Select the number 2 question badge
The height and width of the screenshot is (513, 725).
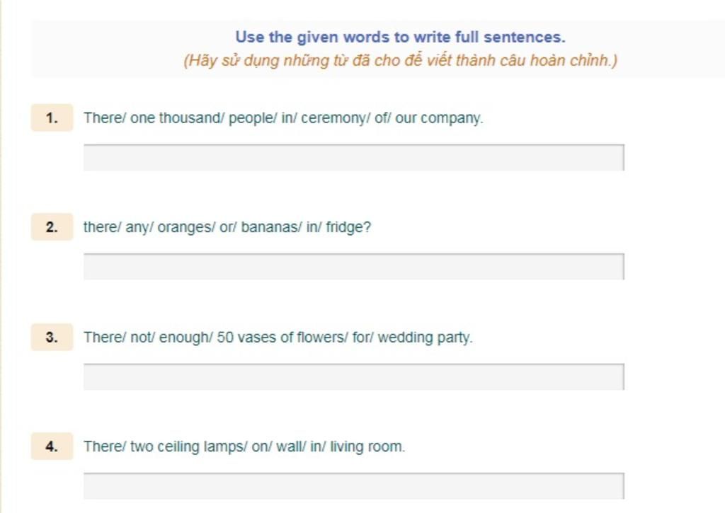pos(52,227)
